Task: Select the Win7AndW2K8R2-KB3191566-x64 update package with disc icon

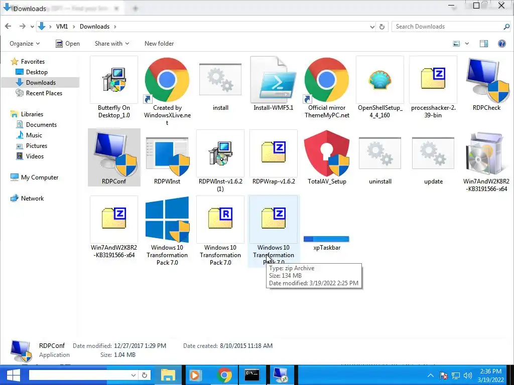Action: point(486,153)
